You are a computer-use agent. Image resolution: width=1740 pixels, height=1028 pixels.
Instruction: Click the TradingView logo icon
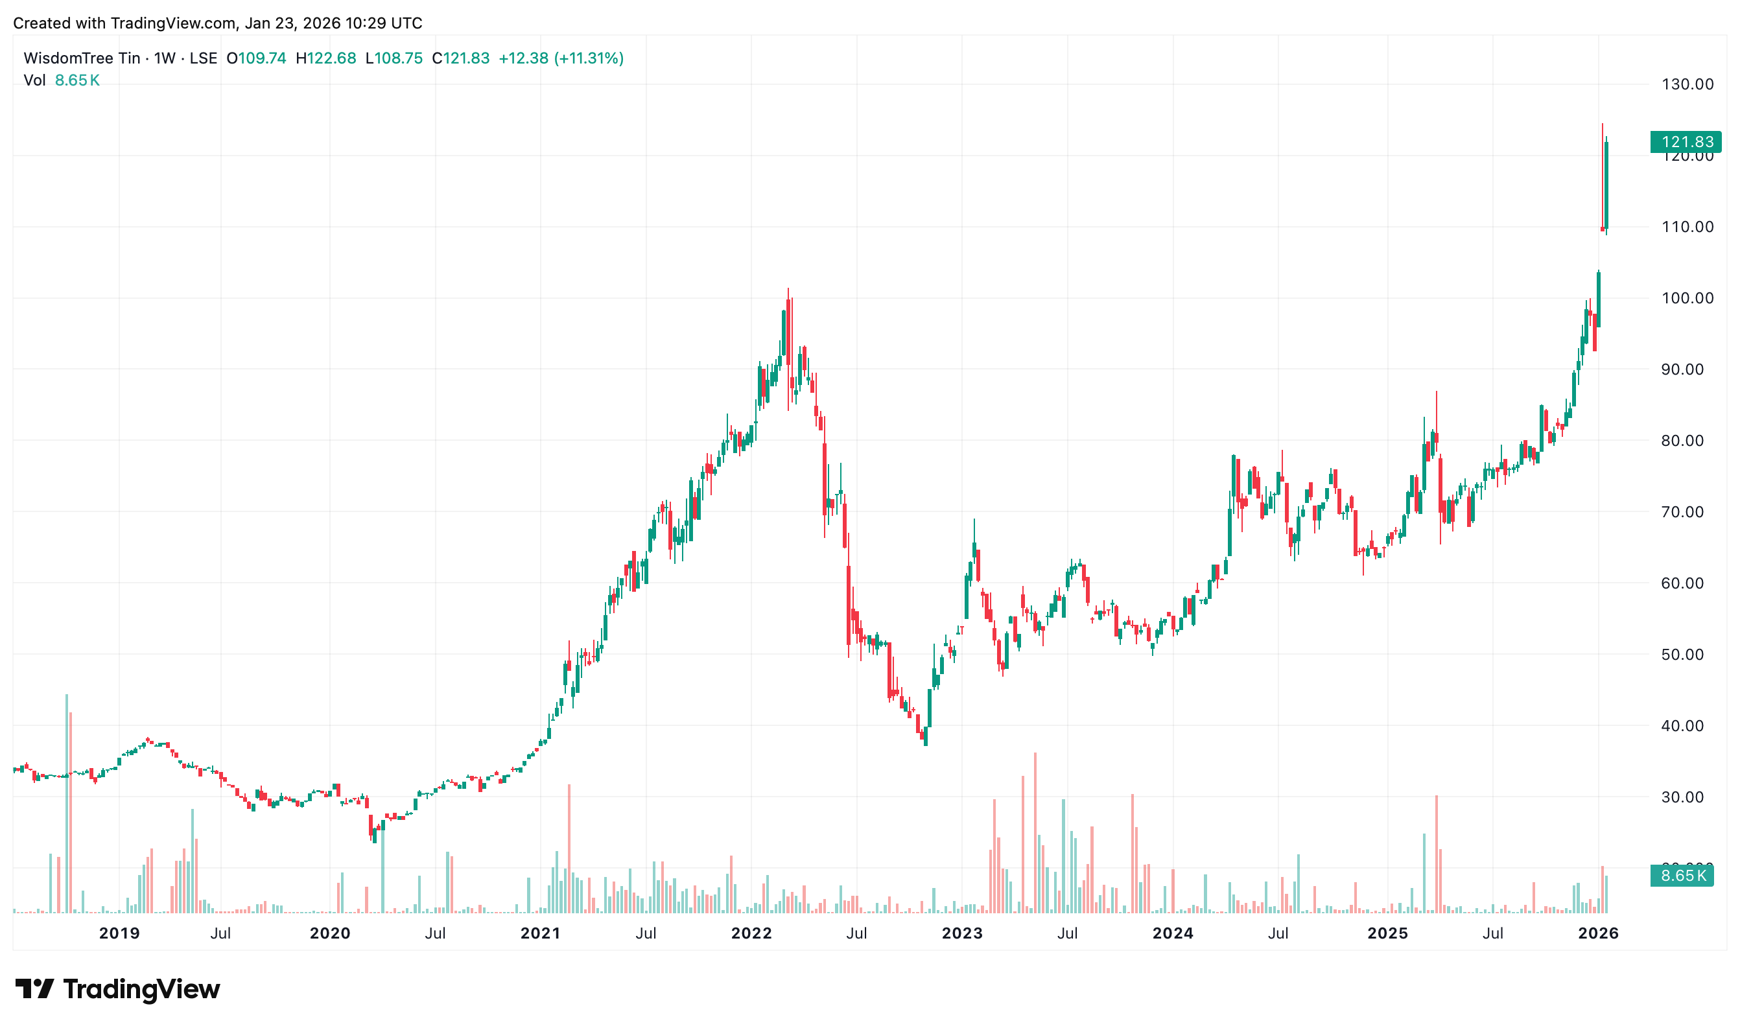[34, 988]
